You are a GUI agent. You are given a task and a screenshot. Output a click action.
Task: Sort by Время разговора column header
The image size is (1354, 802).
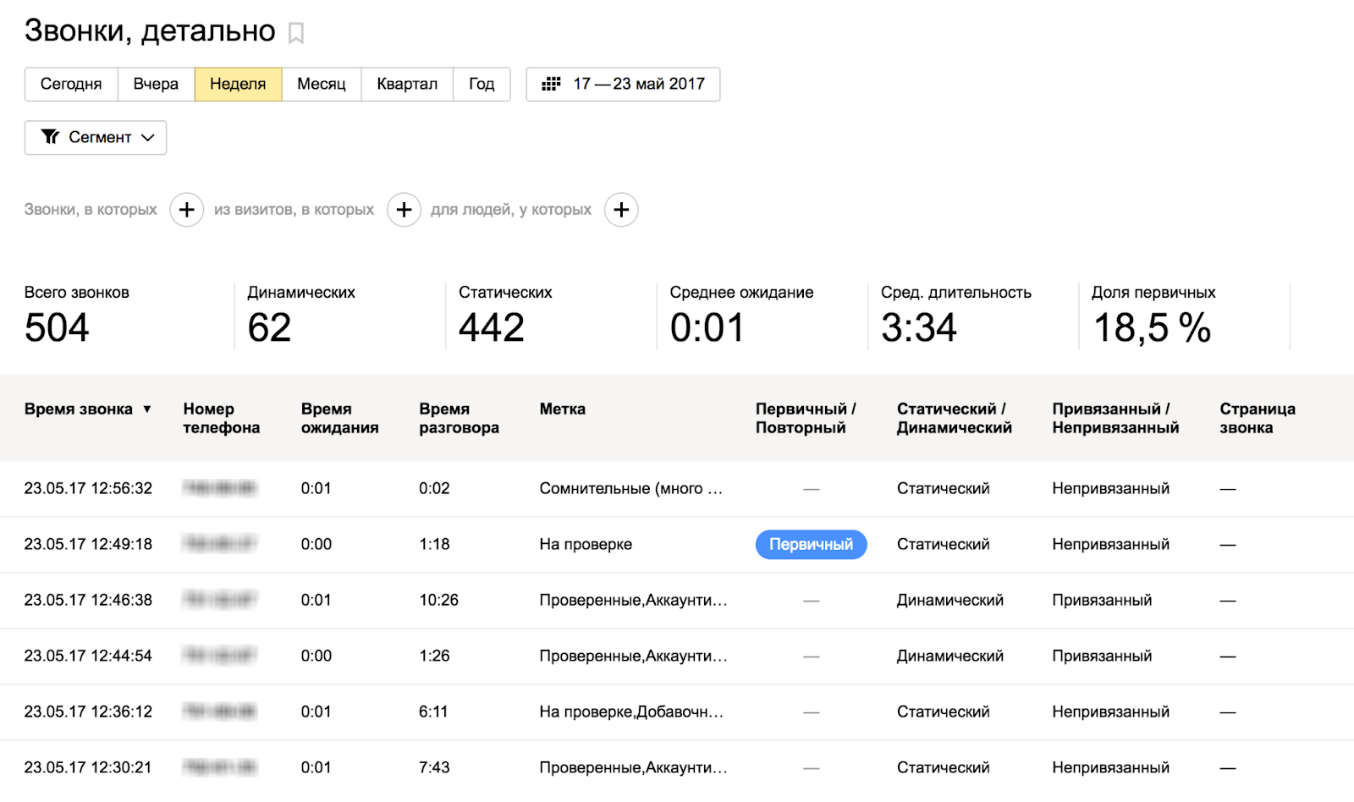pos(459,418)
